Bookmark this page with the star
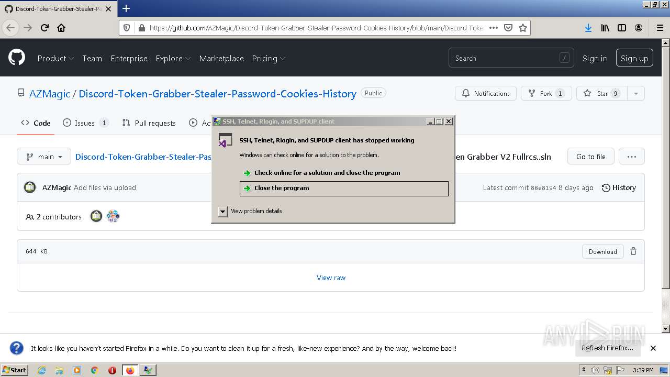Viewport: 670px width, 377px height. (x=522, y=28)
